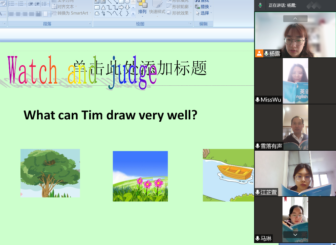The width and height of the screenshot is (336, 245).
Task: Open the bullets dropdown arrow
Action: (16, 4)
